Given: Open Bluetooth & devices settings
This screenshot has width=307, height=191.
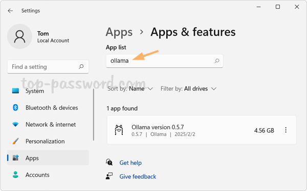Looking at the screenshot, I should (x=48, y=108).
